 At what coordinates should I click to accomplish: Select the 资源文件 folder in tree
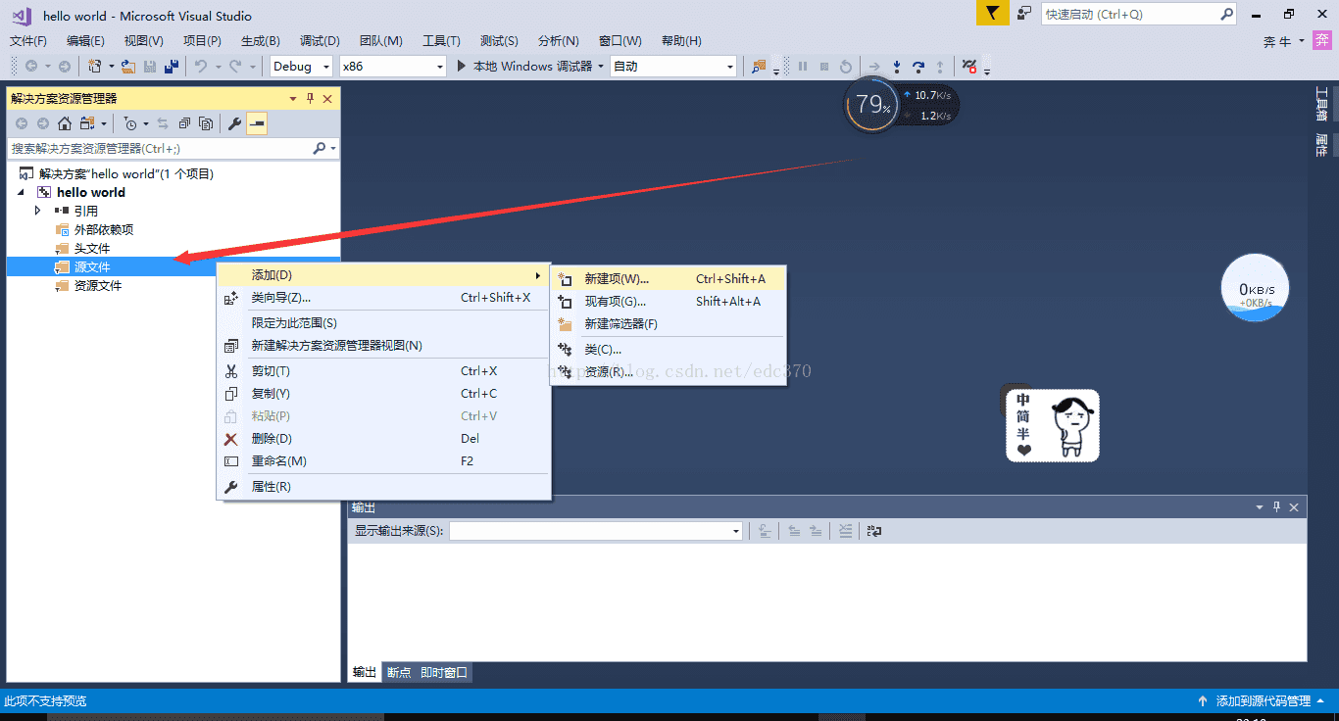pos(98,286)
